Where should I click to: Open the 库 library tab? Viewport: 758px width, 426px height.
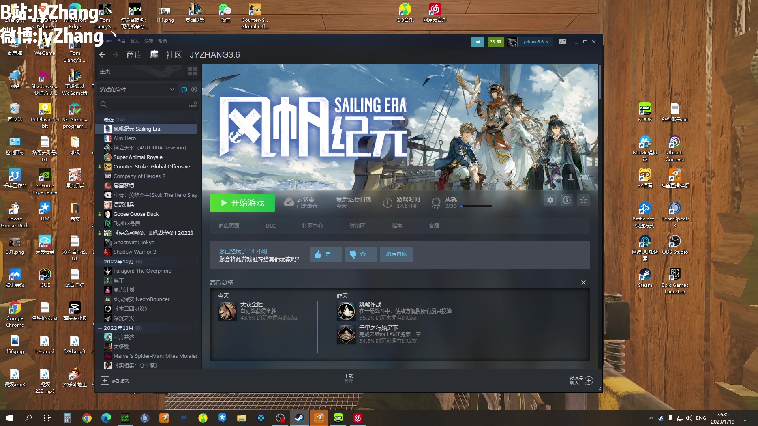[x=154, y=54]
